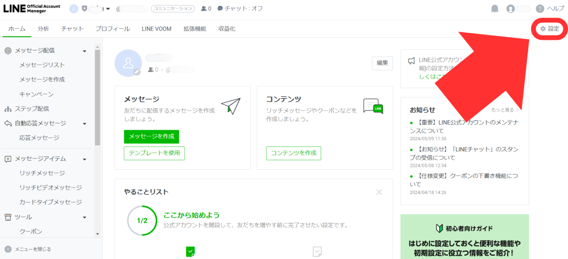Image resolution: width=568 pixels, height=259 pixels.
Task: Click the beginner leaf guide icon
Action: 439,228
